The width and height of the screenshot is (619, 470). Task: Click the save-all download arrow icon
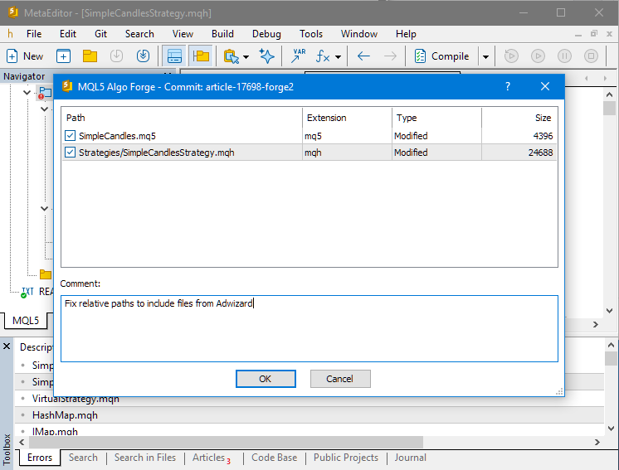143,56
